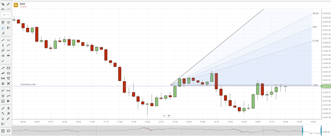Click the Gold instrument name label
The image size is (331, 136).
click(x=22, y=4)
